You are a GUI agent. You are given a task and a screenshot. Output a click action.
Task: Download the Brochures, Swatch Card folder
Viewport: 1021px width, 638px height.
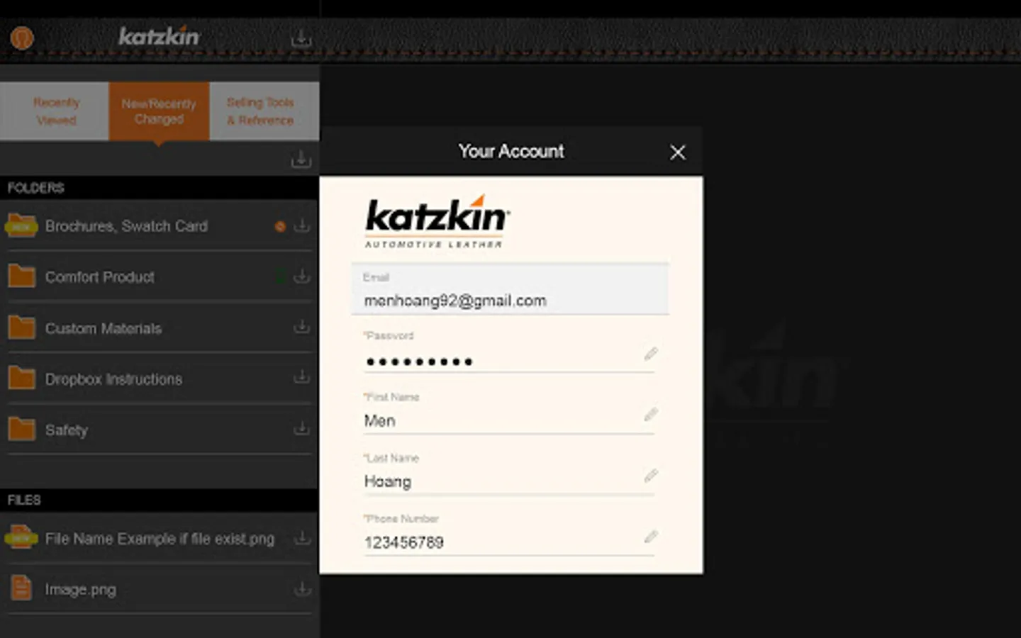(x=302, y=225)
